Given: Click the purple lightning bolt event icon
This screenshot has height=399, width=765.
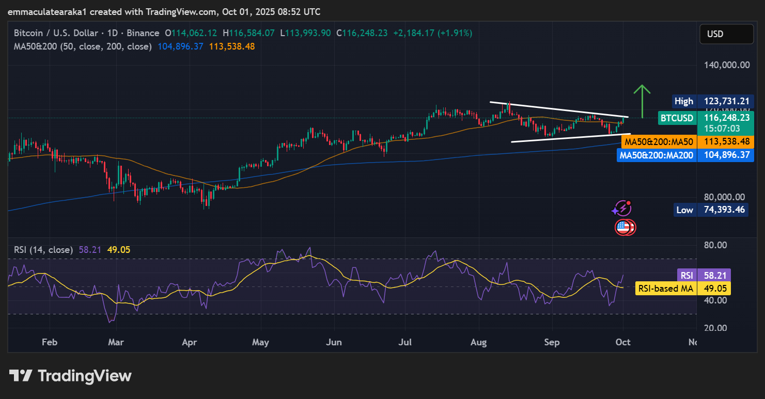Looking at the screenshot, I should (x=622, y=208).
